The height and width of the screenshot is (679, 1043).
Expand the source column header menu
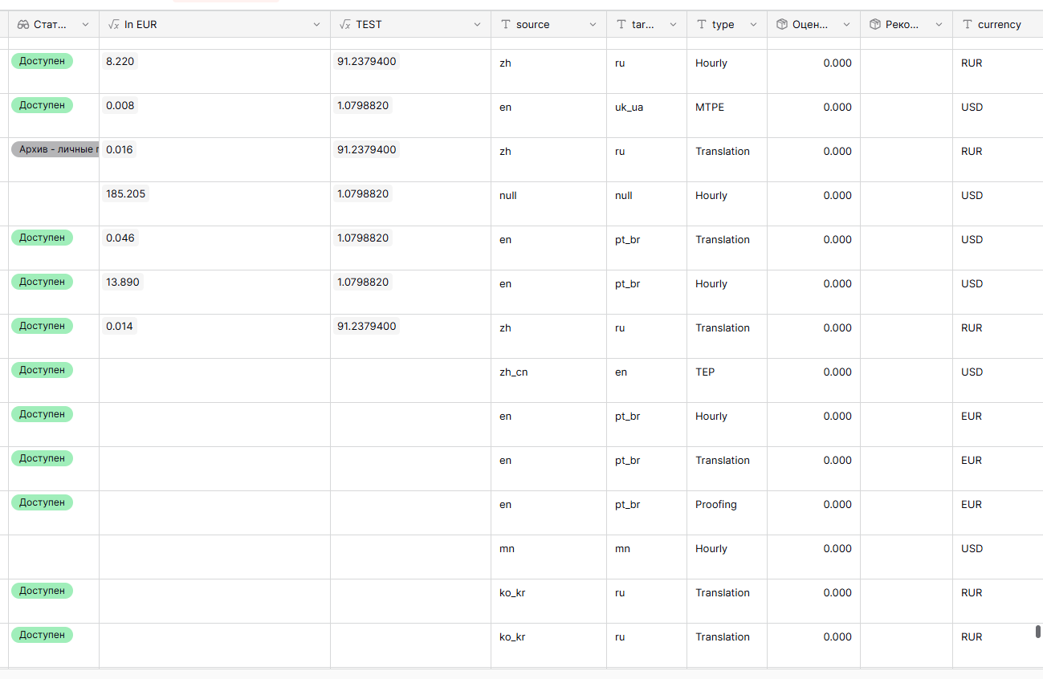tap(593, 25)
